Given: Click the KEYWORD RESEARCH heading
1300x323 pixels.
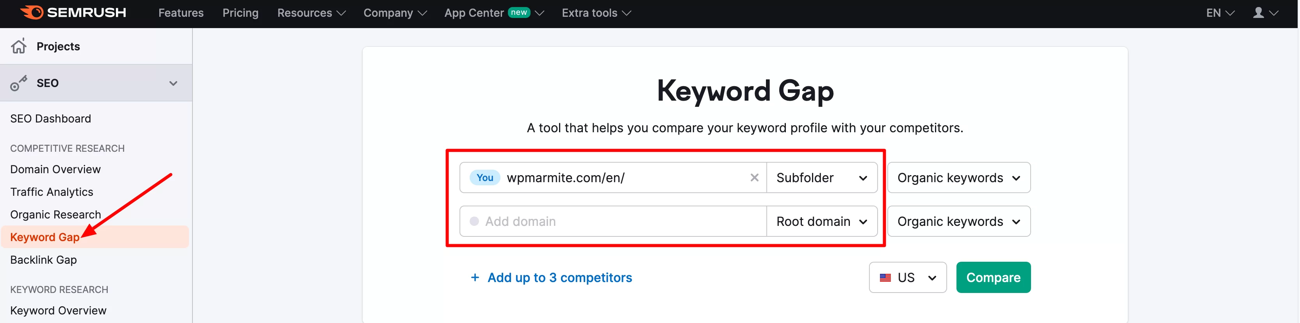Looking at the screenshot, I should click(59, 290).
